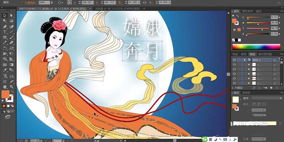Click the target circle for 图层 1

[x=274, y=60]
